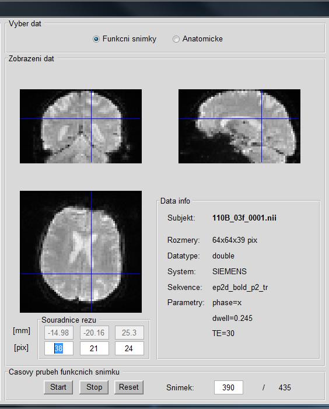
Task: Click the mm field showing -20.16
Action: coord(94,333)
